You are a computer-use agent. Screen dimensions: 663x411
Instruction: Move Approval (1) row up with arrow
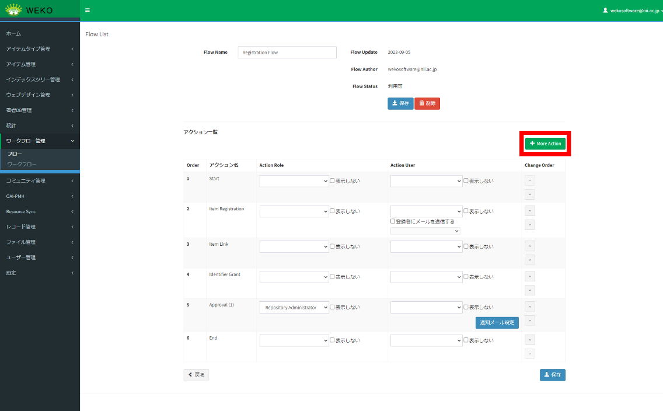pyautogui.click(x=530, y=306)
